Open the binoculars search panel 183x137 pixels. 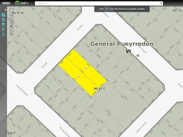(x=3, y=15)
